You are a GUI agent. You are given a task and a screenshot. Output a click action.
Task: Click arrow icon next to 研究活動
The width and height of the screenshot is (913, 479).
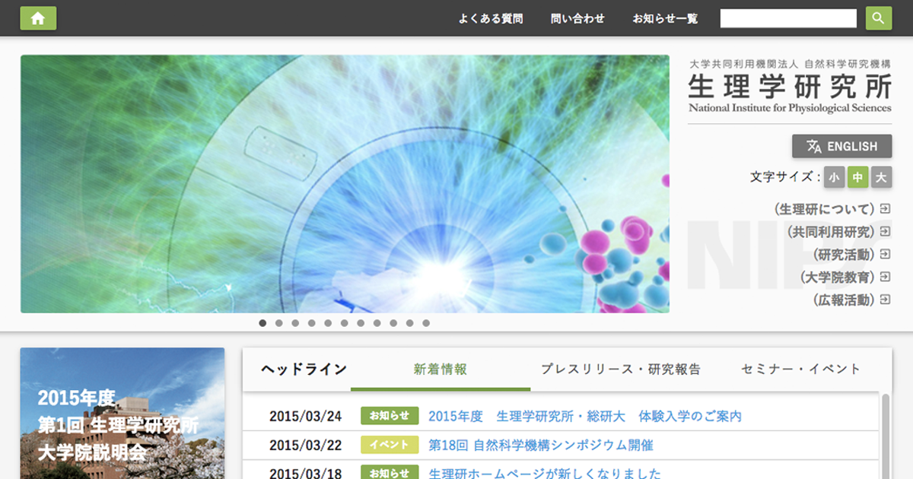click(x=885, y=254)
